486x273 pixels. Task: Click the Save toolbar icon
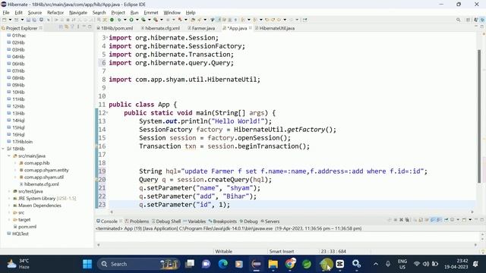28,20
